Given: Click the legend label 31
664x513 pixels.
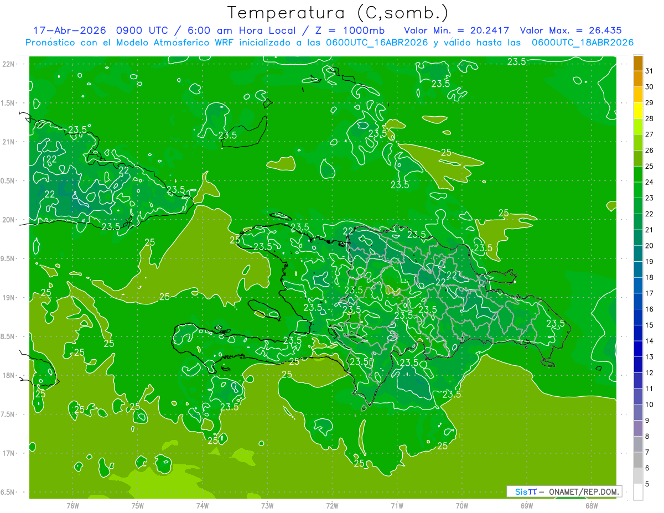Looking at the screenshot, I should [650, 71].
